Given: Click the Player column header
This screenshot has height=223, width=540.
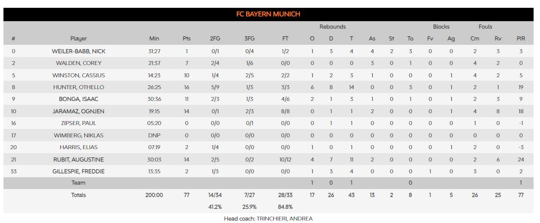Looking at the screenshot, I should pyautogui.click(x=78, y=38).
